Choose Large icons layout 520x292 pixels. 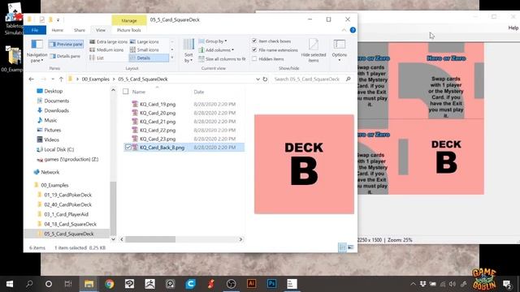[x=145, y=41]
